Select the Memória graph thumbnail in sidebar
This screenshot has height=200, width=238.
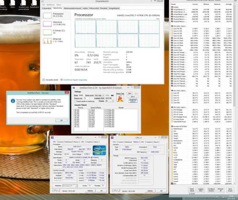tap(47, 24)
